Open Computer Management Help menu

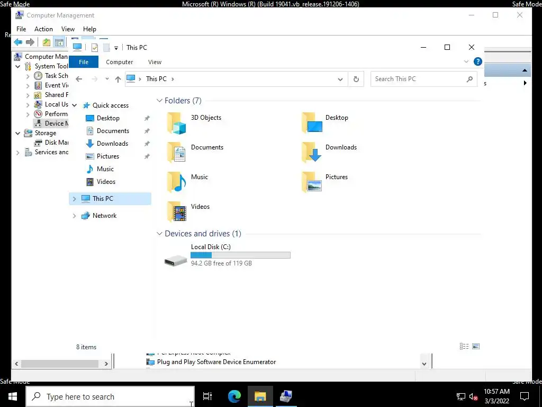pyautogui.click(x=89, y=29)
